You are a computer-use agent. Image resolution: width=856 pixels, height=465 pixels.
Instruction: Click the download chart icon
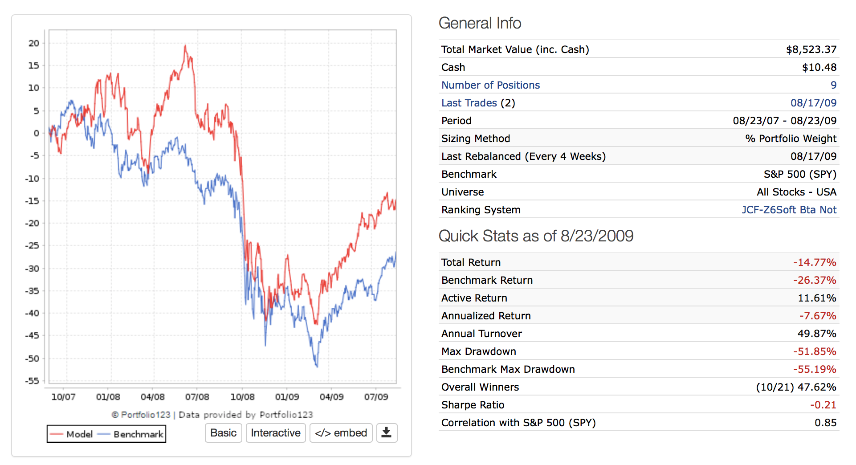[387, 433]
